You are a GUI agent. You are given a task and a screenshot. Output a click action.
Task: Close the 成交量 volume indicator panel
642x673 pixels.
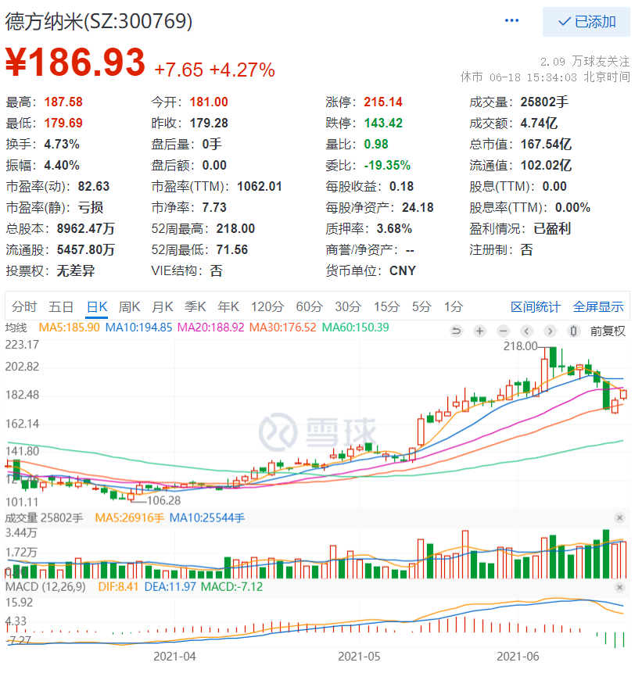[619, 517]
